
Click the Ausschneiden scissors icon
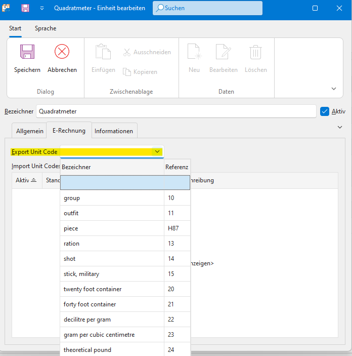[127, 52]
